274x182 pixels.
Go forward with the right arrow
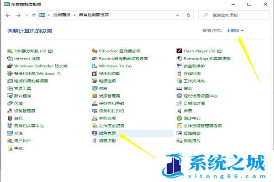tap(18, 15)
